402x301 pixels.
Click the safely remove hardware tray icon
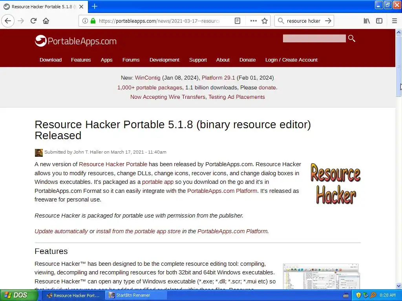[365, 295]
